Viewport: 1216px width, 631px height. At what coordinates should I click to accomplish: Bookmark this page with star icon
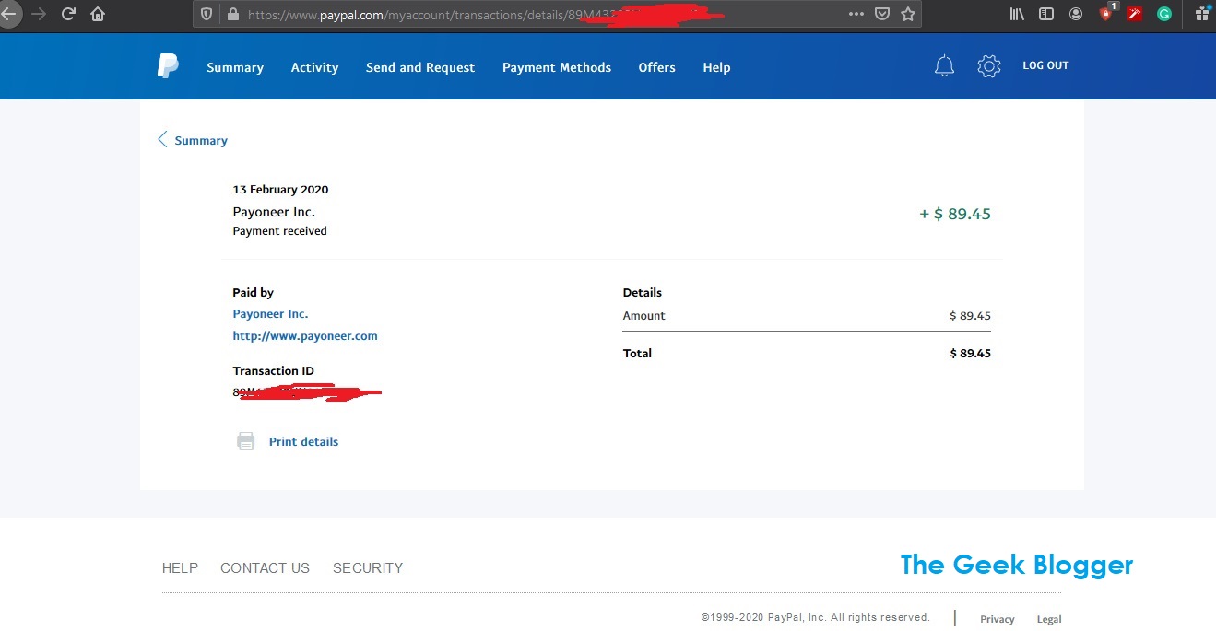pos(908,14)
